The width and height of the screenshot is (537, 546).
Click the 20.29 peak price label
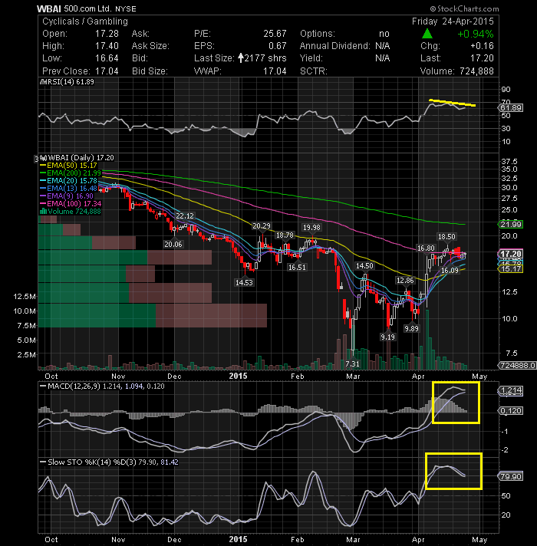pyautogui.click(x=261, y=226)
